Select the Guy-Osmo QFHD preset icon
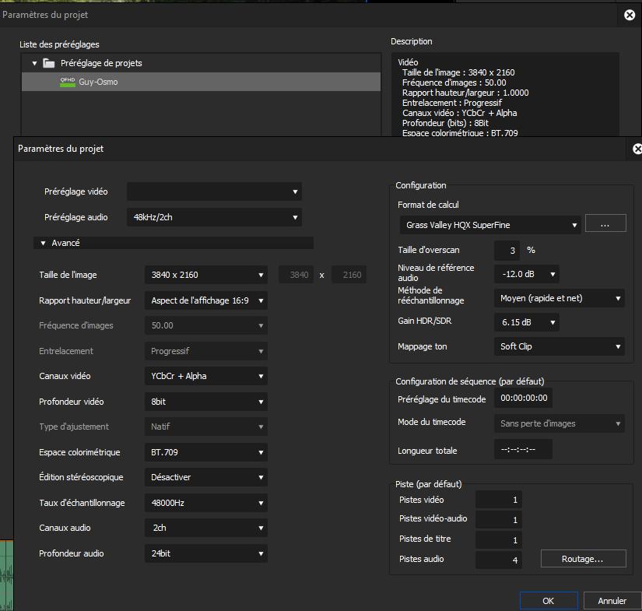The height and width of the screenshot is (611, 642). [x=68, y=81]
